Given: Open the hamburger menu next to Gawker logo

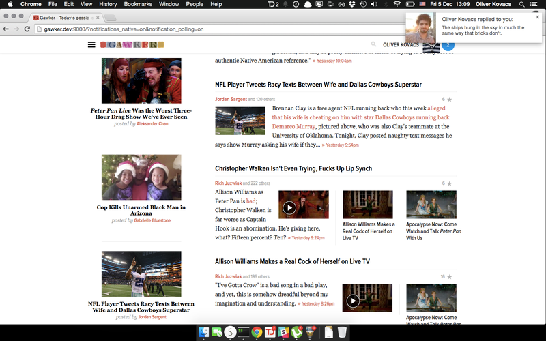Looking at the screenshot, I should 91,44.
